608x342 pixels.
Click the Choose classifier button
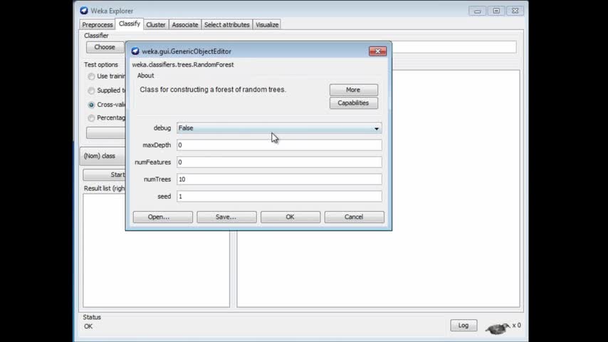pos(105,47)
